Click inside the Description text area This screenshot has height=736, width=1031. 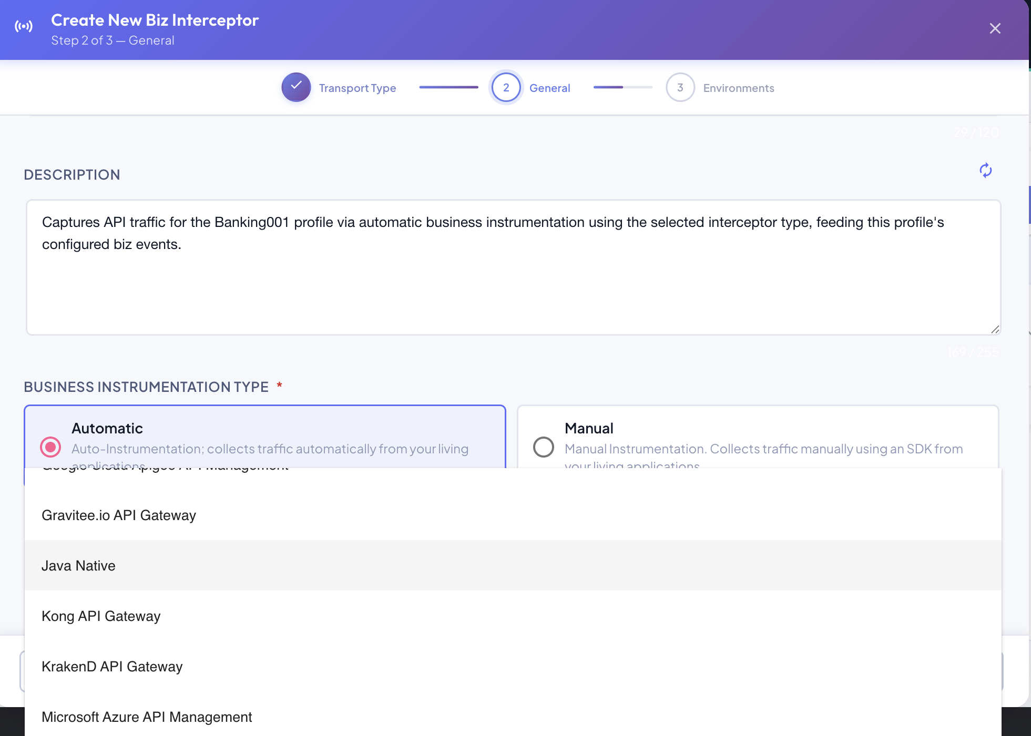(x=513, y=267)
